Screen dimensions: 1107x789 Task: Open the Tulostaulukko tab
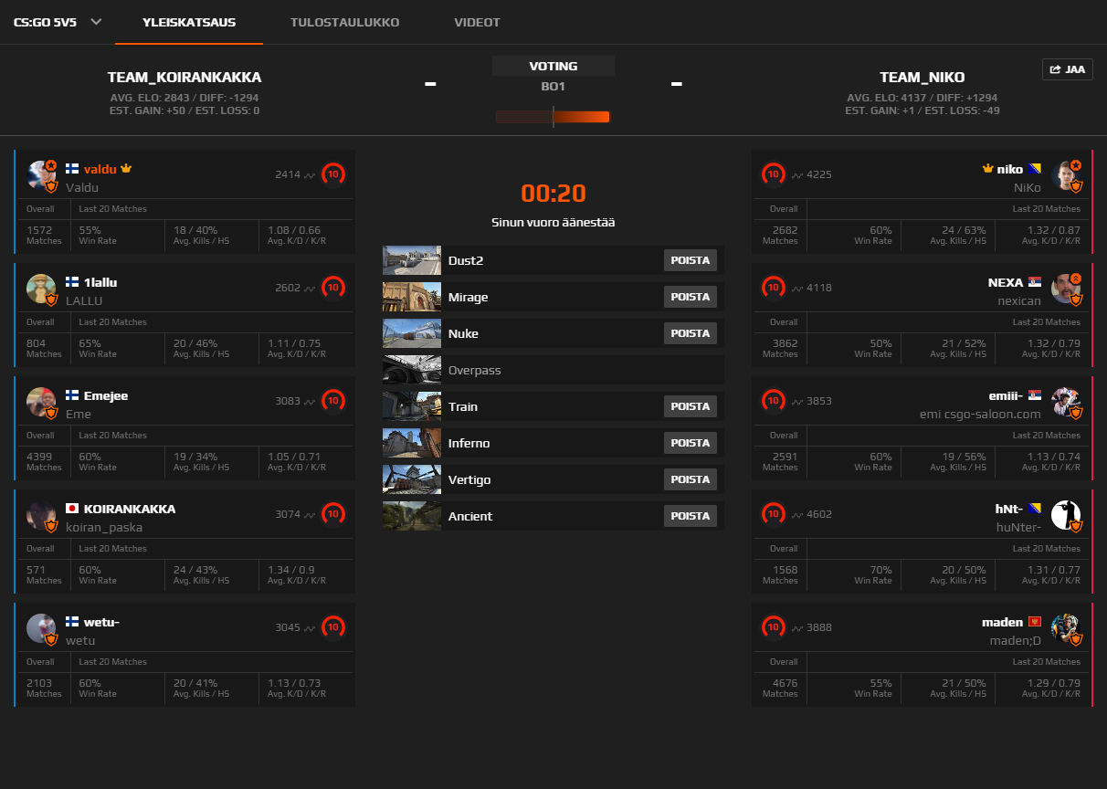tap(344, 22)
